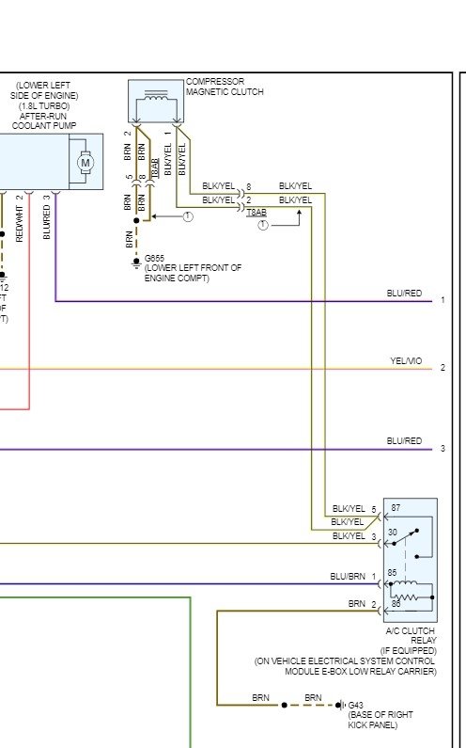Click relay terminal number 87
466x748 pixels.
tap(396, 508)
